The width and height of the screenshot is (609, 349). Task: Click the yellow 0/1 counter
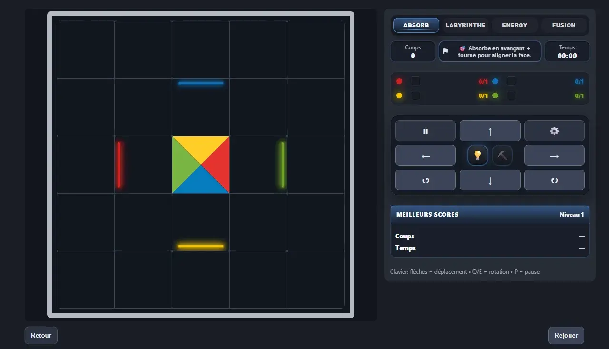tap(483, 96)
